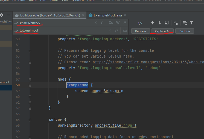Click the Replace All button

point(162,31)
